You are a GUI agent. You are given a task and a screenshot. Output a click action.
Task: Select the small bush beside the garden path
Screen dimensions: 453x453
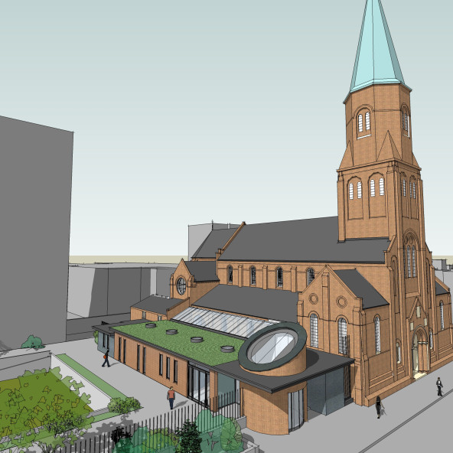coord(124,405)
